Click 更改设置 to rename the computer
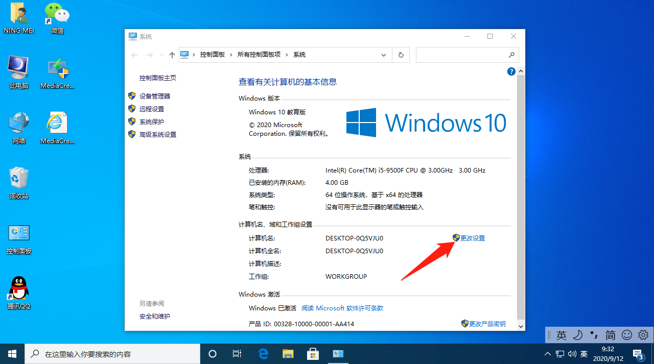Viewport: 654px width, 364px height. point(472,237)
